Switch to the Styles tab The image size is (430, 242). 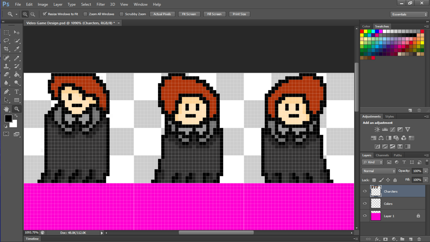[389, 117]
